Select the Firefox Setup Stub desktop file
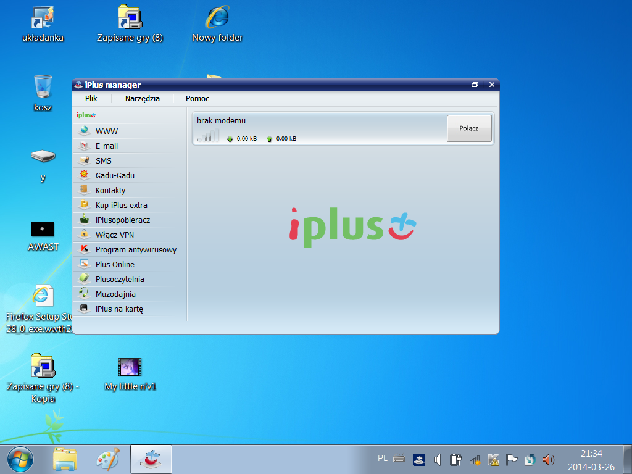Viewport: 632px width, 474px height. pyautogui.click(x=39, y=309)
